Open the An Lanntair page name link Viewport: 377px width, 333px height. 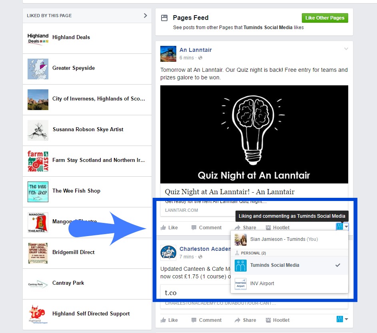click(195, 50)
